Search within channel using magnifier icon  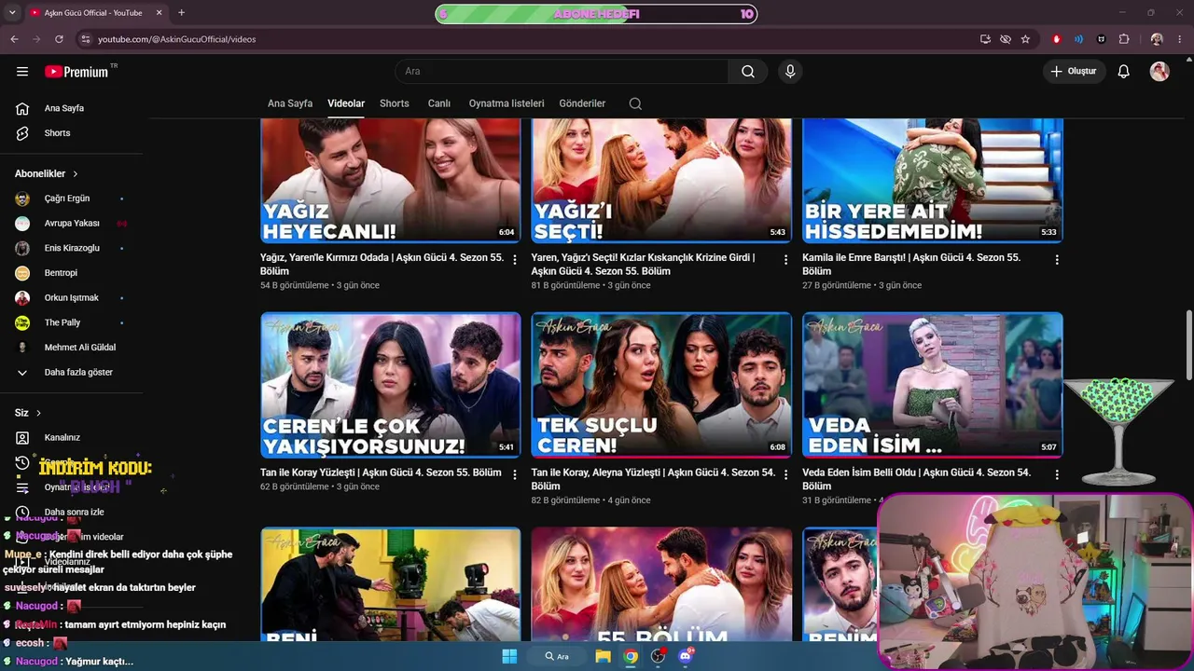tap(635, 103)
